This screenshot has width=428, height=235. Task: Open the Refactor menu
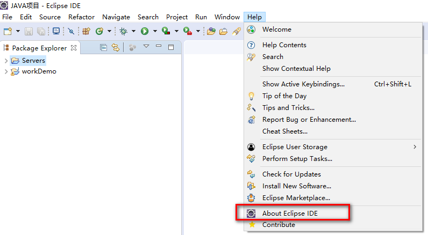(x=81, y=17)
